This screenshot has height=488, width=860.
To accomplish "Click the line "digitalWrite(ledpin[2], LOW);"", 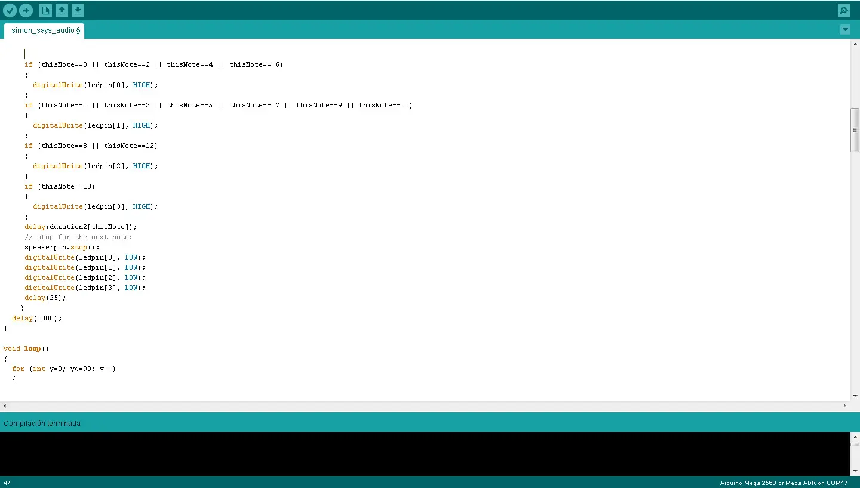I will (85, 277).
